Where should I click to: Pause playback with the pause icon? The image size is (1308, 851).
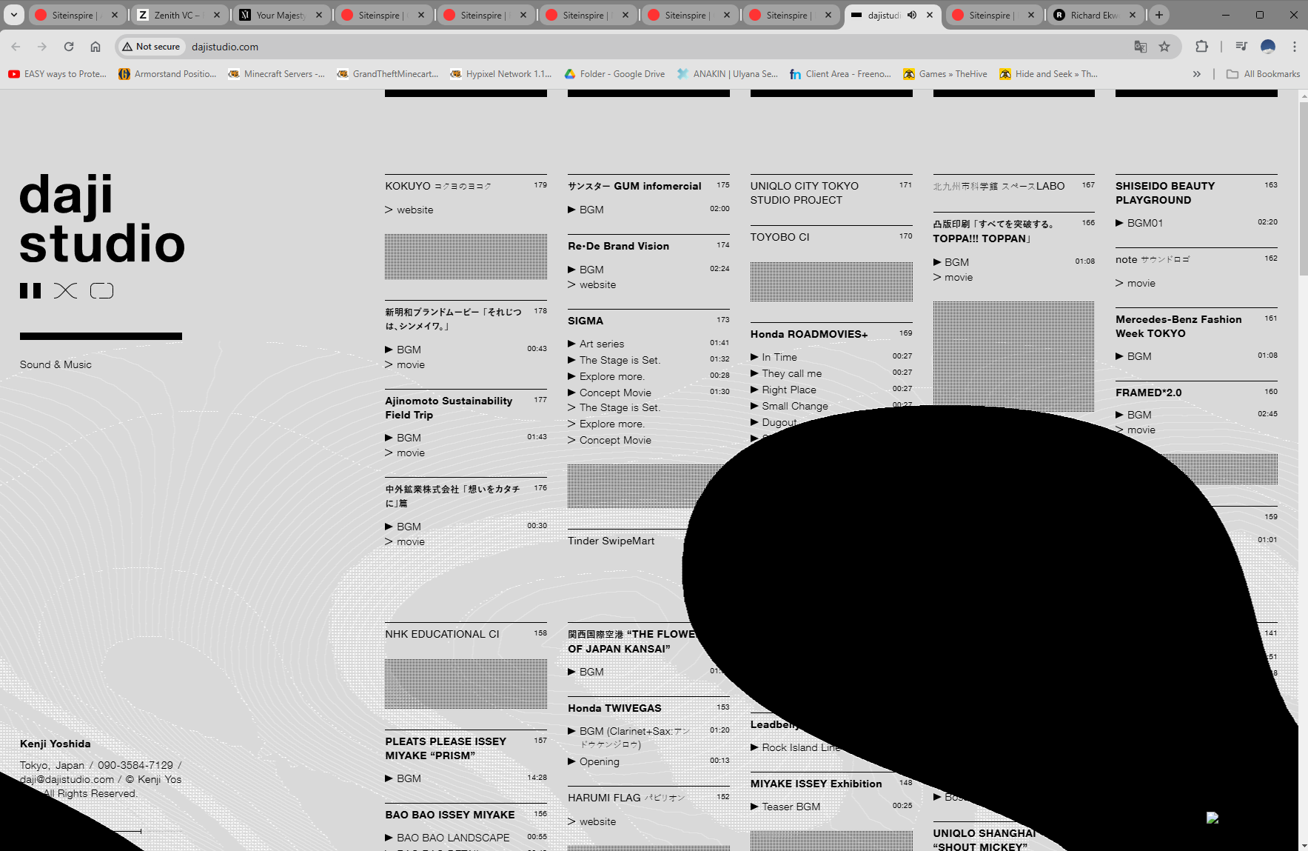pos(30,291)
